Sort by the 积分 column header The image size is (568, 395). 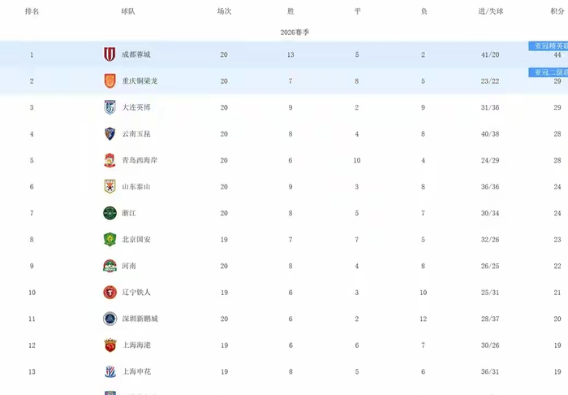557,11
